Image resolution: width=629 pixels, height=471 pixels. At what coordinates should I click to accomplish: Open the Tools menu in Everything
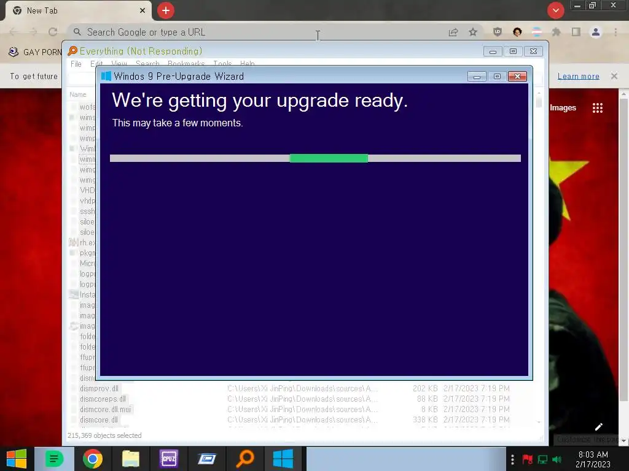click(x=222, y=64)
